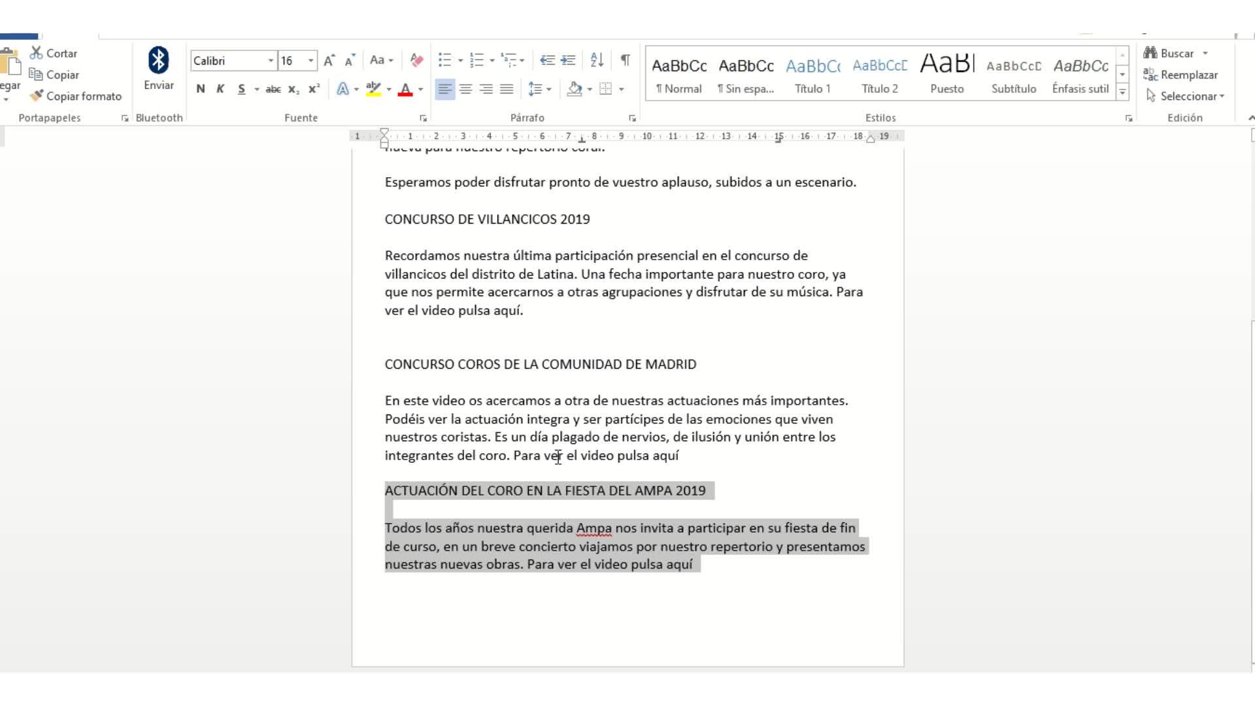The height and width of the screenshot is (706, 1255).
Task: Expand the styles gallery more arrow
Action: [1122, 92]
